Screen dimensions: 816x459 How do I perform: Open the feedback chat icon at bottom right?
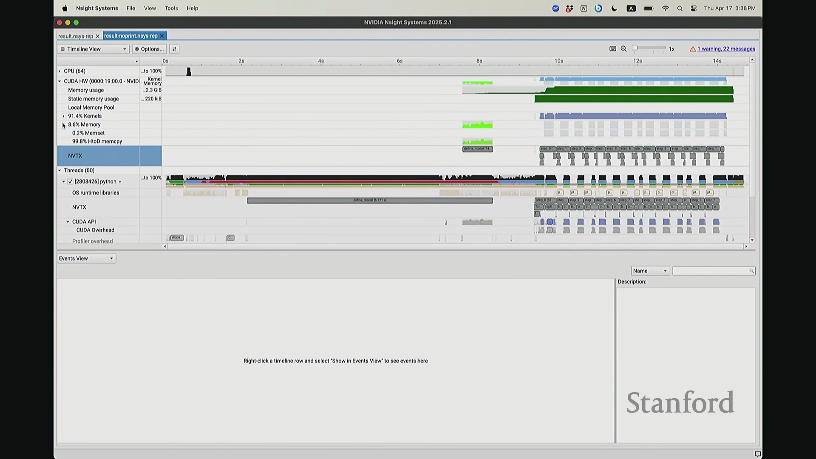757,454
